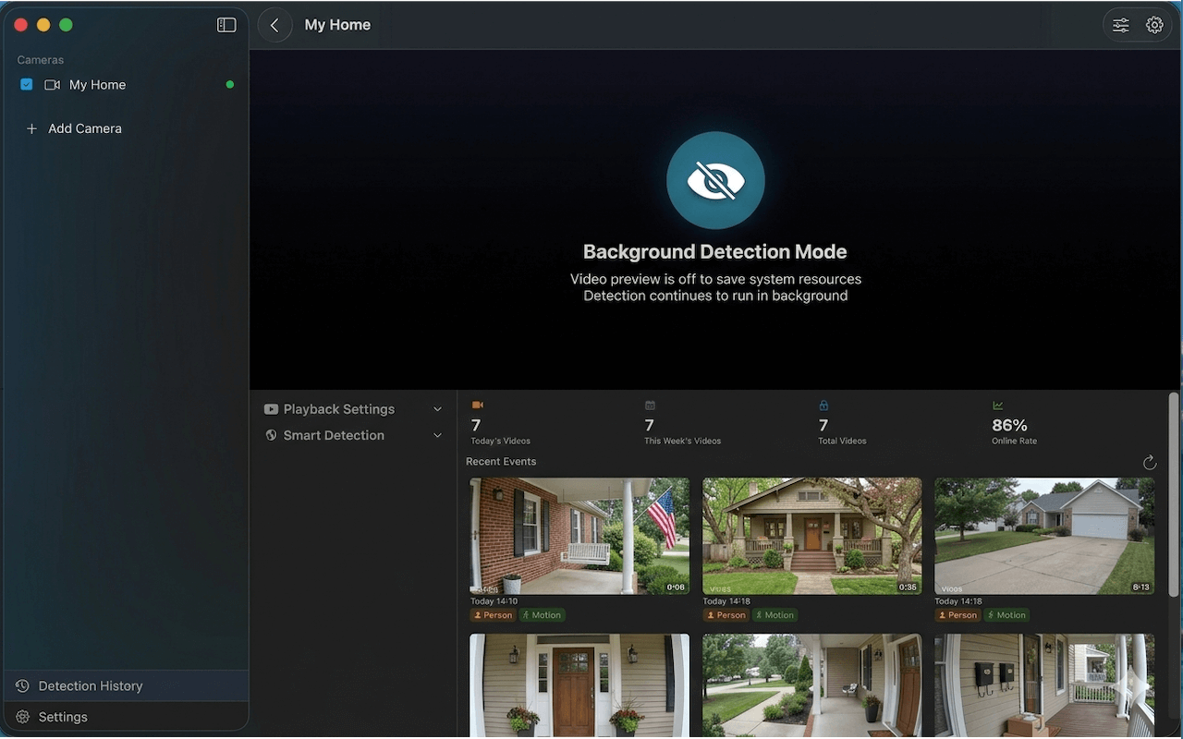Click the vertical scrollbar in the events panel
The width and height of the screenshot is (1183, 739).
[1174, 494]
